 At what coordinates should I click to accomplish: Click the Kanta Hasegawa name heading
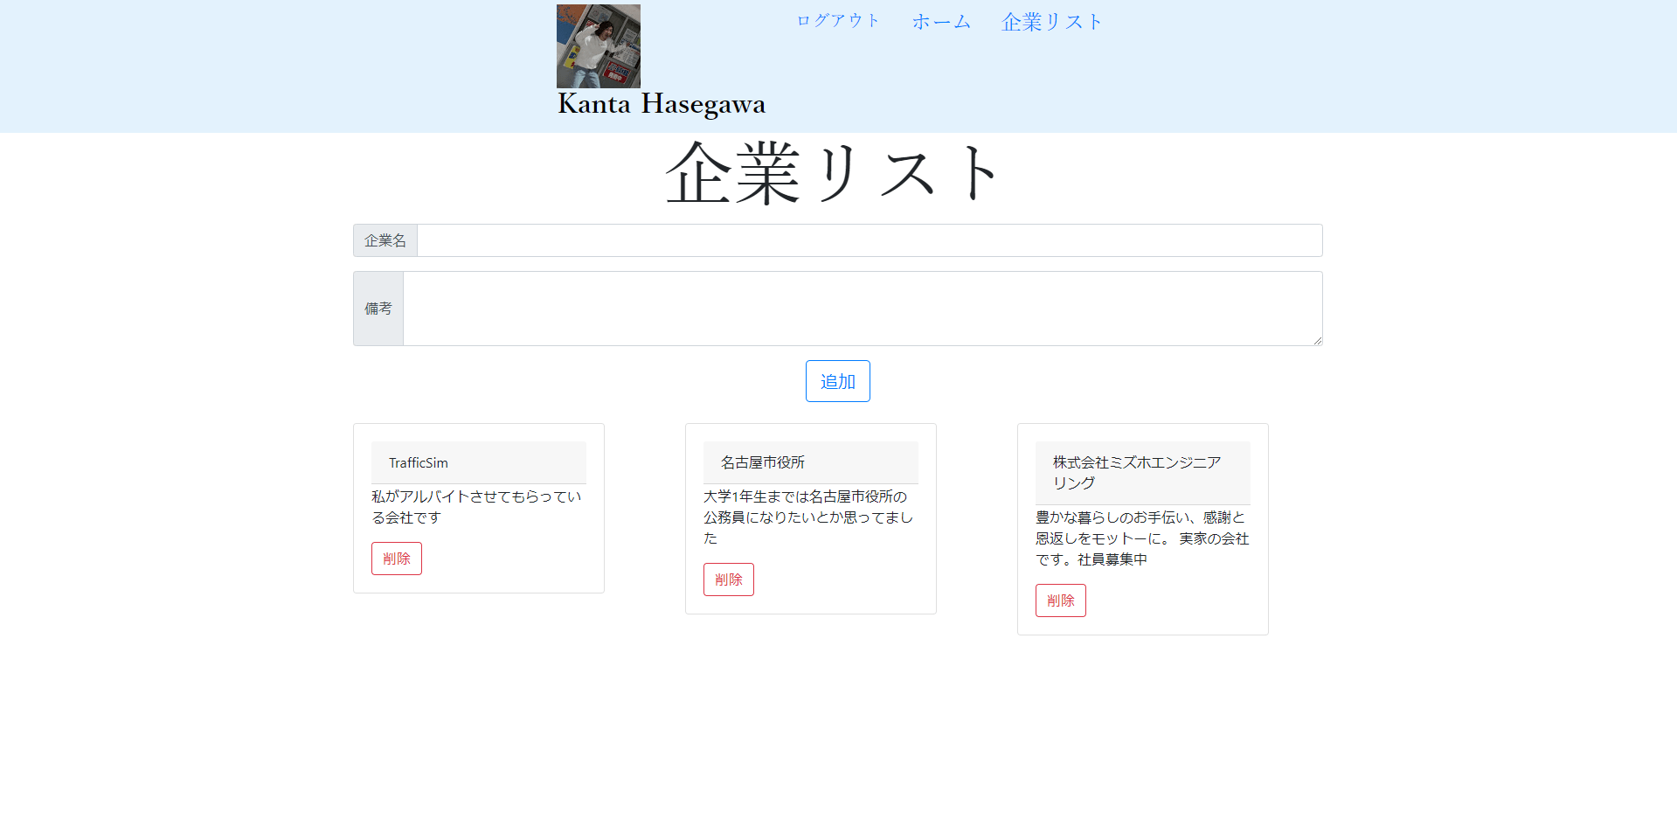point(662,104)
